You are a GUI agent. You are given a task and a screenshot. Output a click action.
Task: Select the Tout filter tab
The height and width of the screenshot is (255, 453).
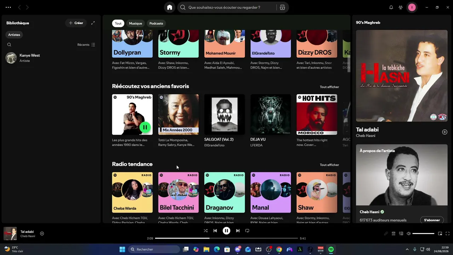tap(118, 23)
